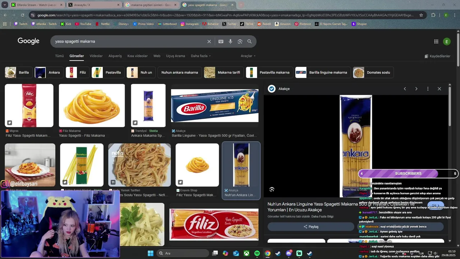Open the Chrome extensions puzzle icon

tap(433, 15)
